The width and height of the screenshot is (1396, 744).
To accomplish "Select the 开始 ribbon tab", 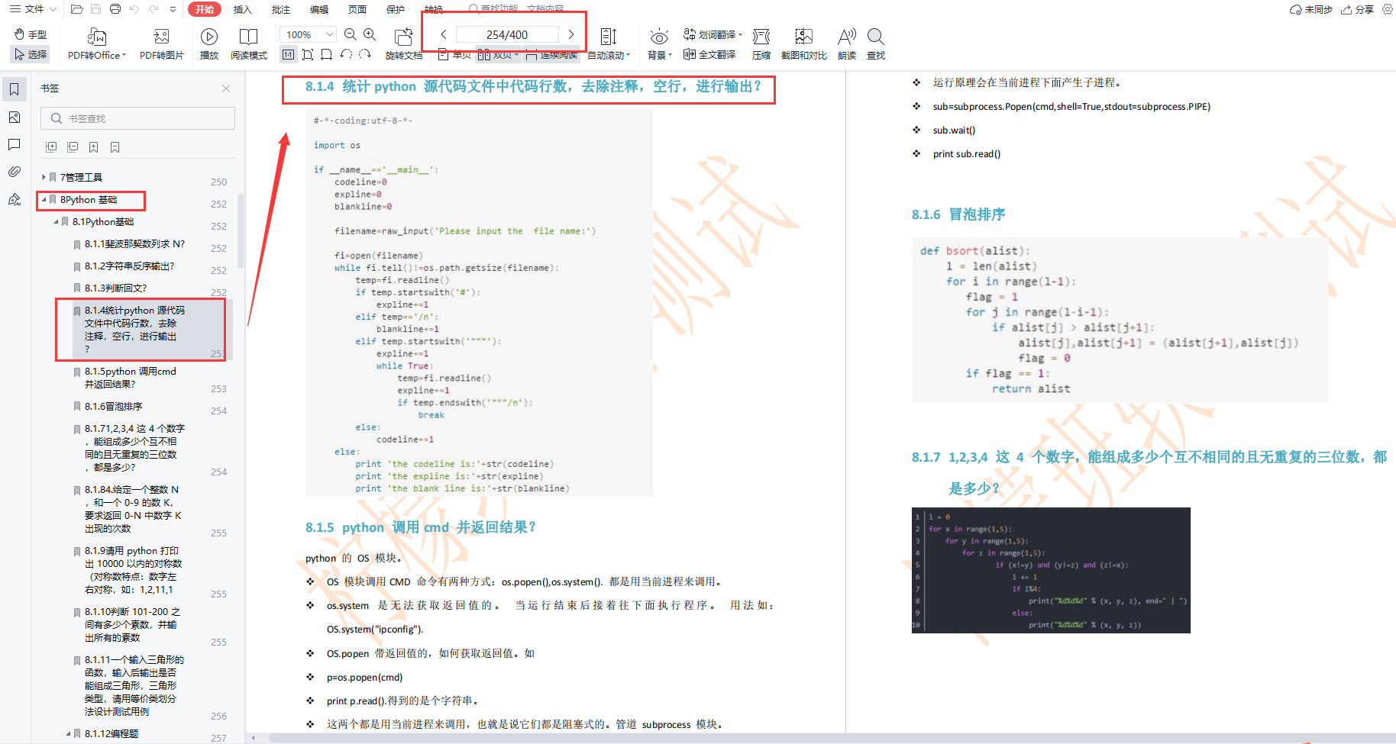I will coord(204,9).
